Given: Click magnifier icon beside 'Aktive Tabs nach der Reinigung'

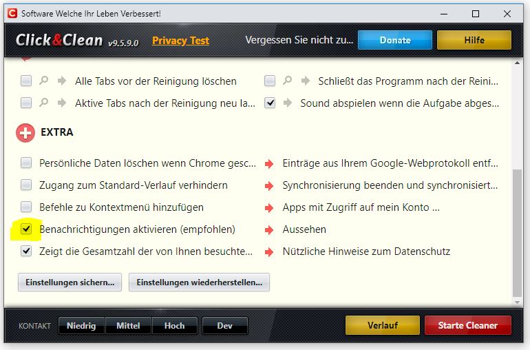Looking at the screenshot, I should tap(43, 103).
